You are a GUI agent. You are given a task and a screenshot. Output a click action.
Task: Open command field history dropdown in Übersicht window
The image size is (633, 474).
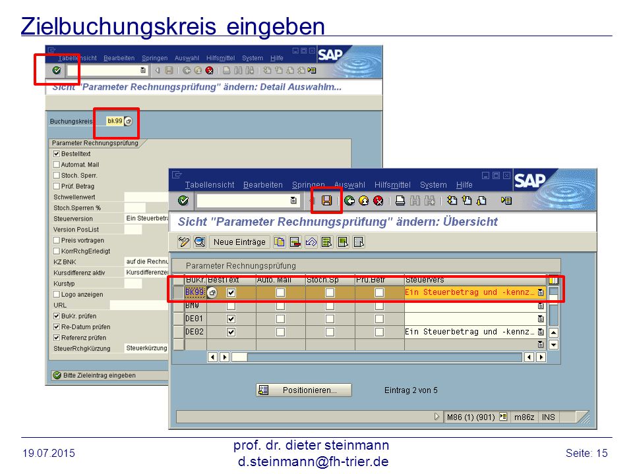coord(293,200)
